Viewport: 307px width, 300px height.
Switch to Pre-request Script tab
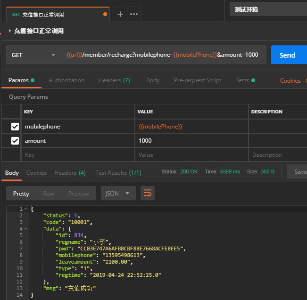click(x=198, y=80)
